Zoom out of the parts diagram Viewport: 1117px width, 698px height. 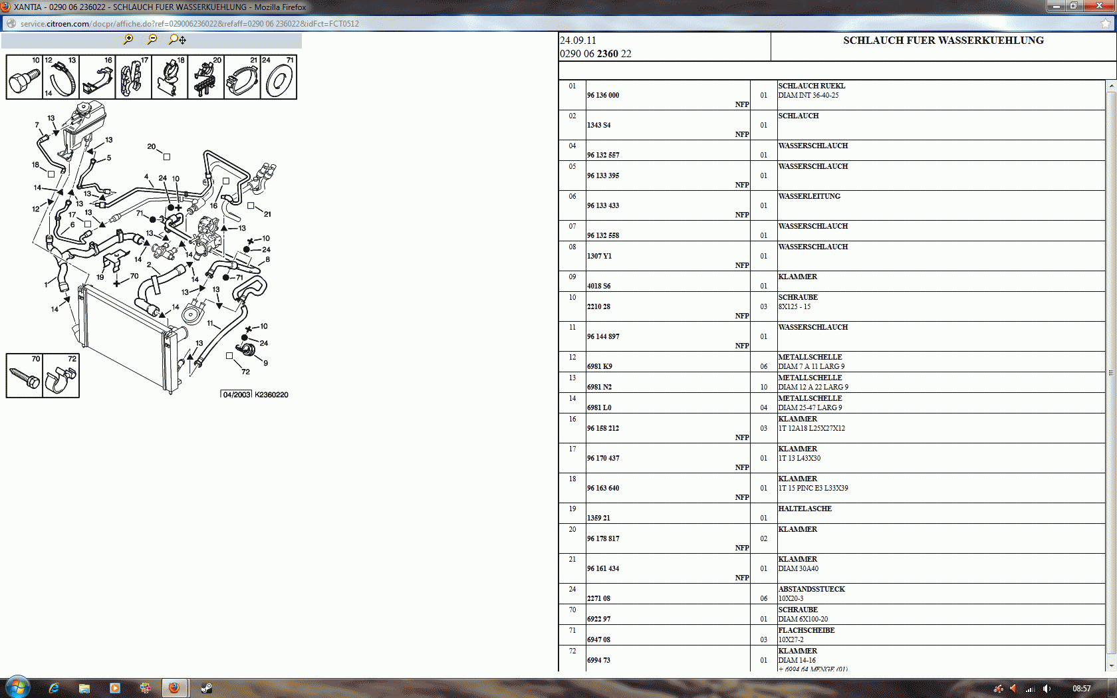pos(152,39)
